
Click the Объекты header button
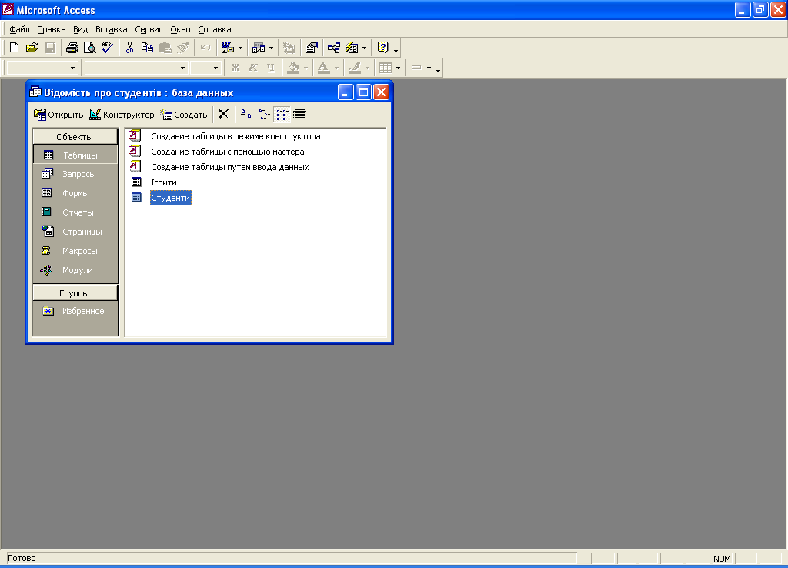(x=75, y=137)
